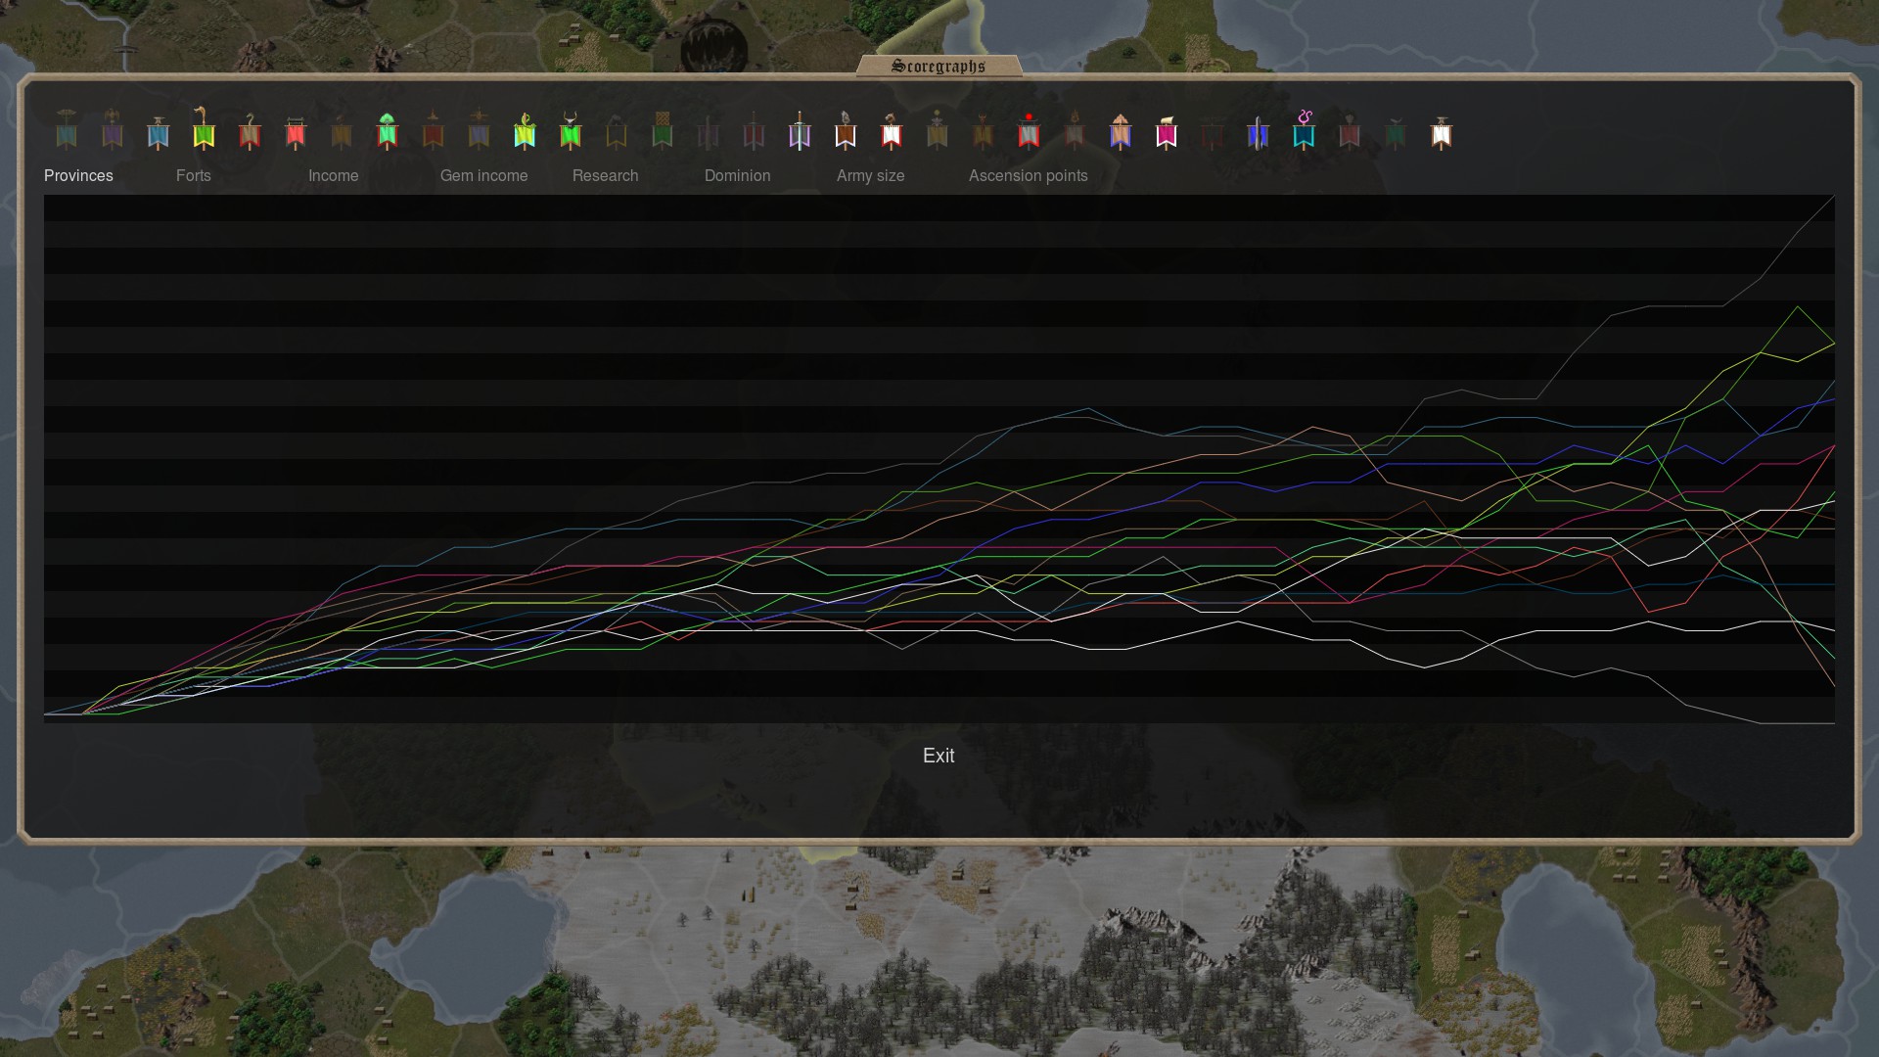The height and width of the screenshot is (1057, 1879).
Task: Open the Forts graph tab
Action: [194, 176]
